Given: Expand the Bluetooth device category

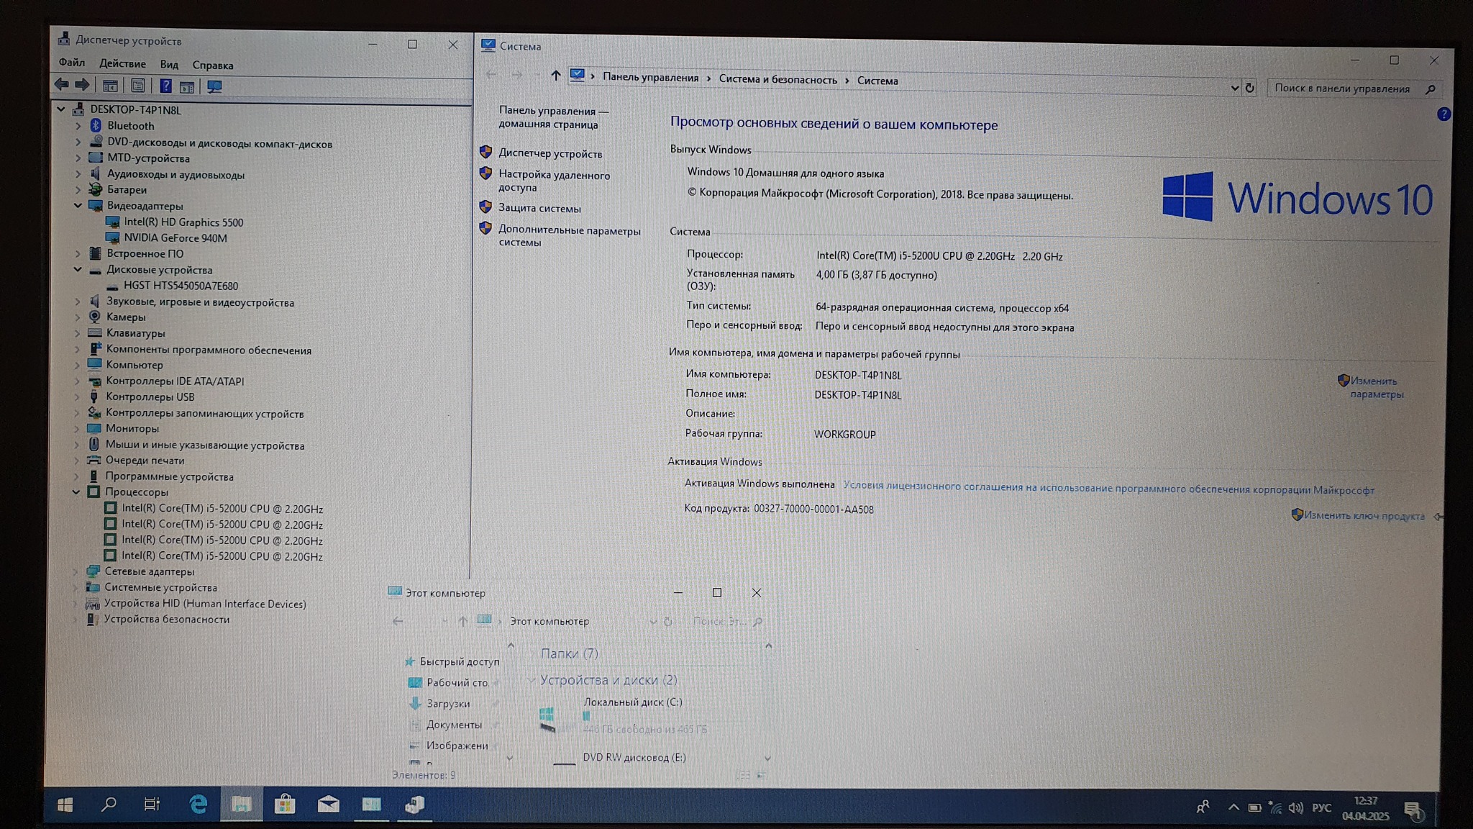Looking at the screenshot, I should pos(78,126).
